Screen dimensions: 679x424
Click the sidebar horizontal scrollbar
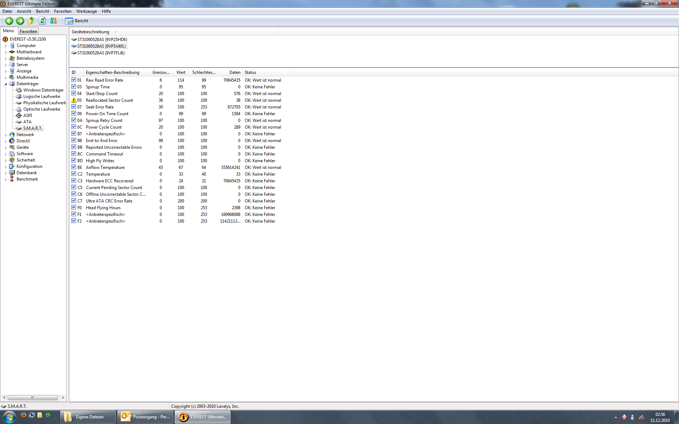pos(33,397)
